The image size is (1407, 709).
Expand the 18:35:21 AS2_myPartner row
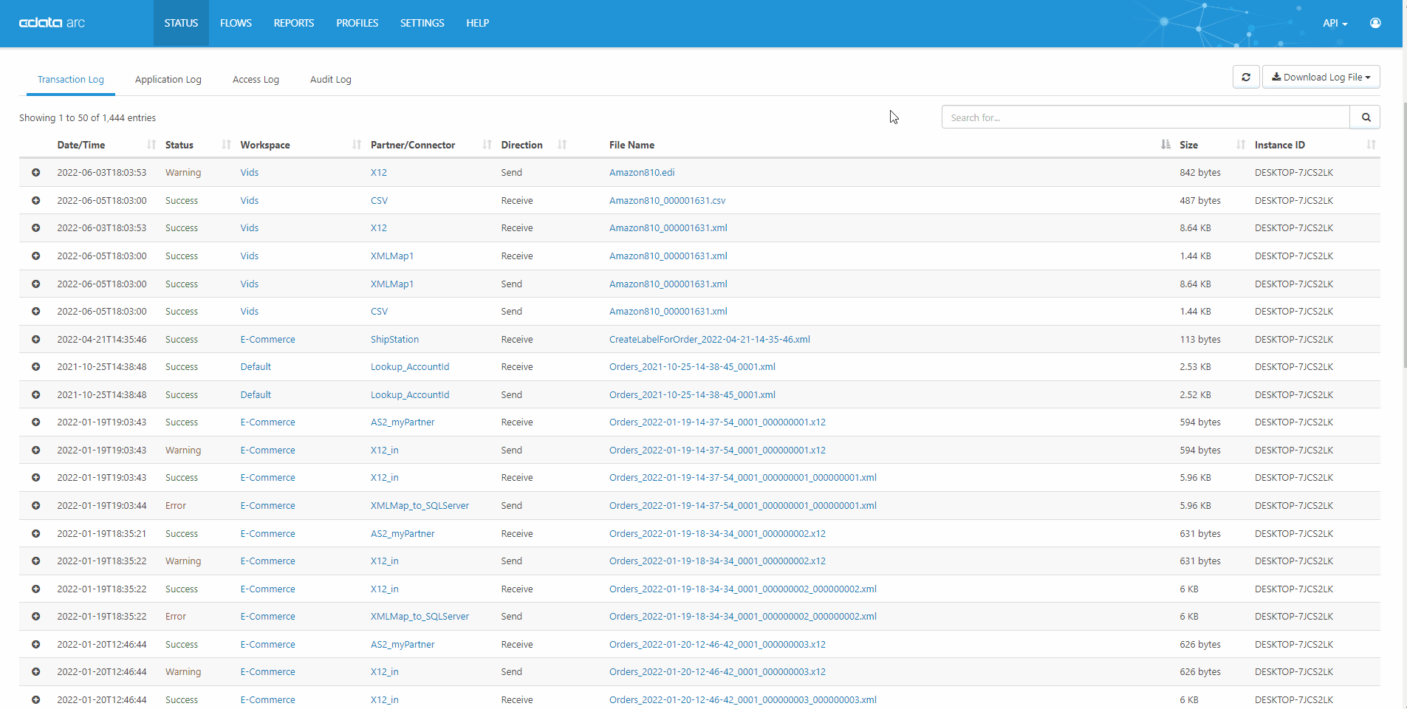[35, 533]
